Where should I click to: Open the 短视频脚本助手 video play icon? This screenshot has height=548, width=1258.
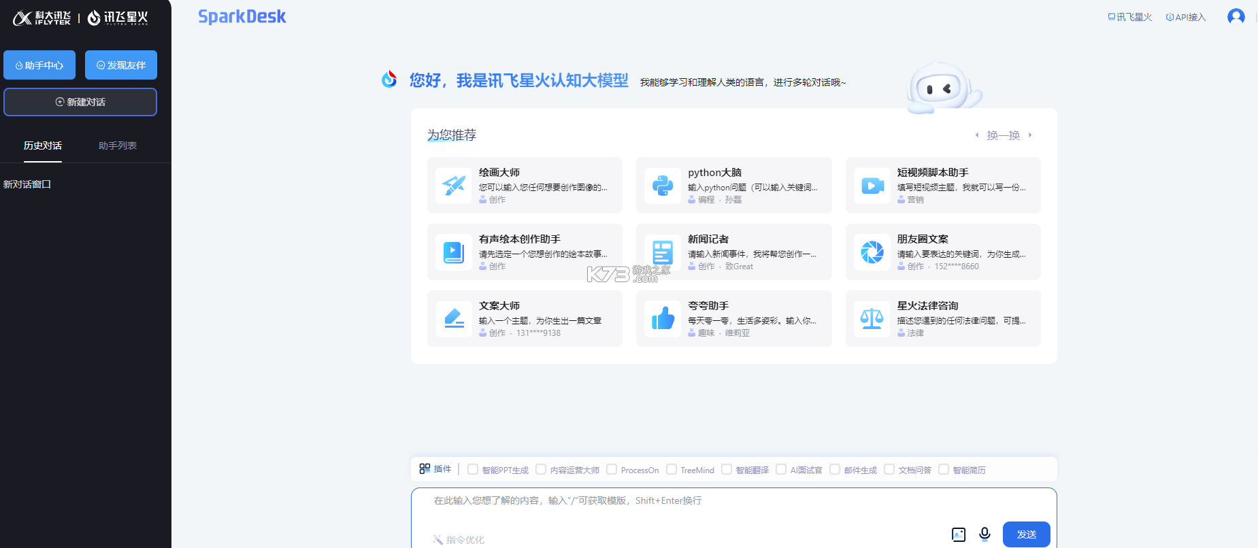(872, 186)
